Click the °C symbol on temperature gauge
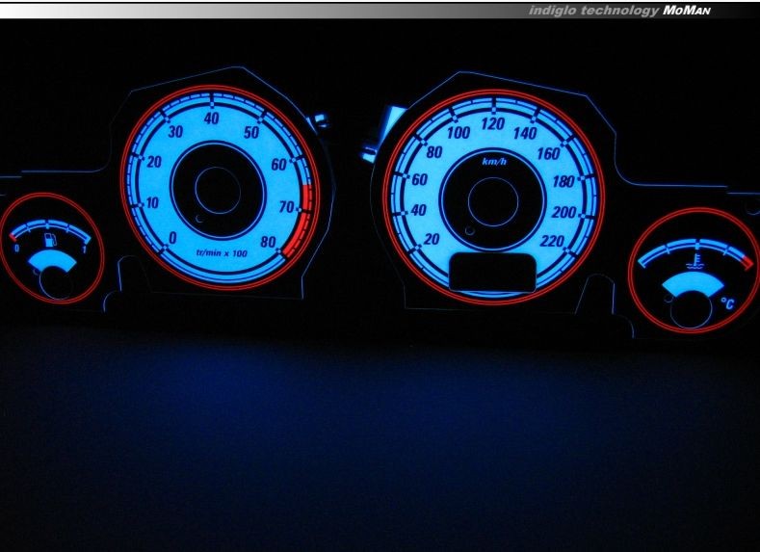This screenshot has width=760, height=552. pos(727,303)
